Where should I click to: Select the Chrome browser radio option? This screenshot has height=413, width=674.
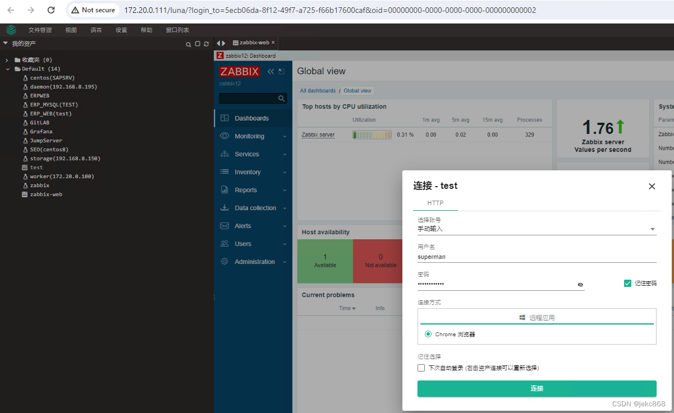click(428, 334)
